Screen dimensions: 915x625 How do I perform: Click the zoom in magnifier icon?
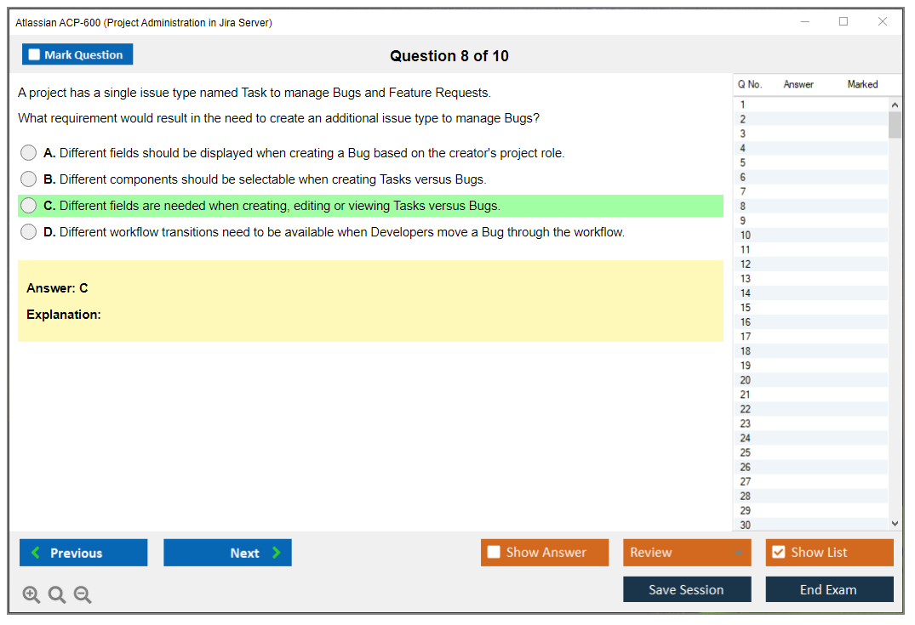coord(31,594)
